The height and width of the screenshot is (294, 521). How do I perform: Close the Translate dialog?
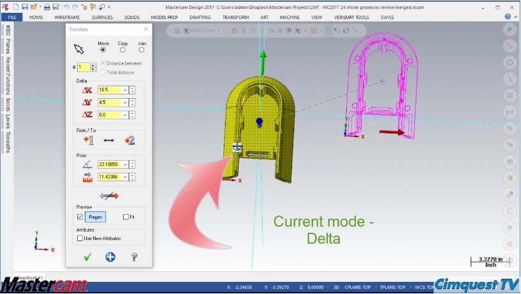(x=146, y=29)
